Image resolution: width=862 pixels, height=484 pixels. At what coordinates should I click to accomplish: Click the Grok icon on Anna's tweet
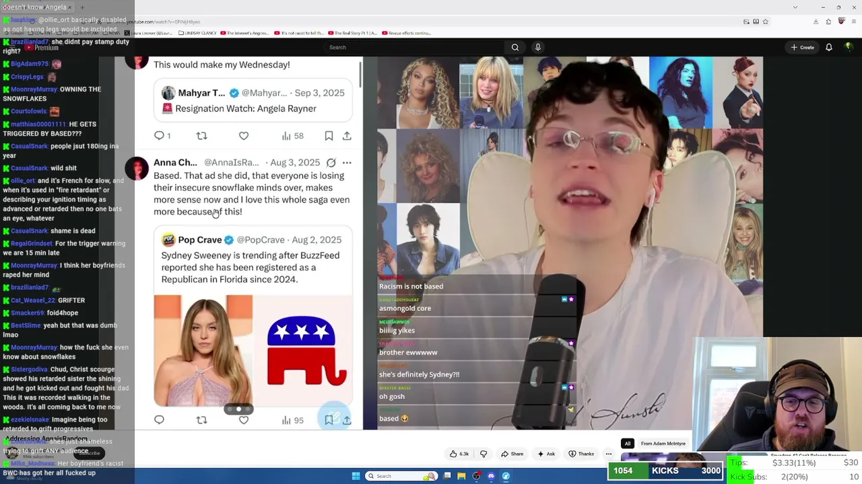click(331, 163)
